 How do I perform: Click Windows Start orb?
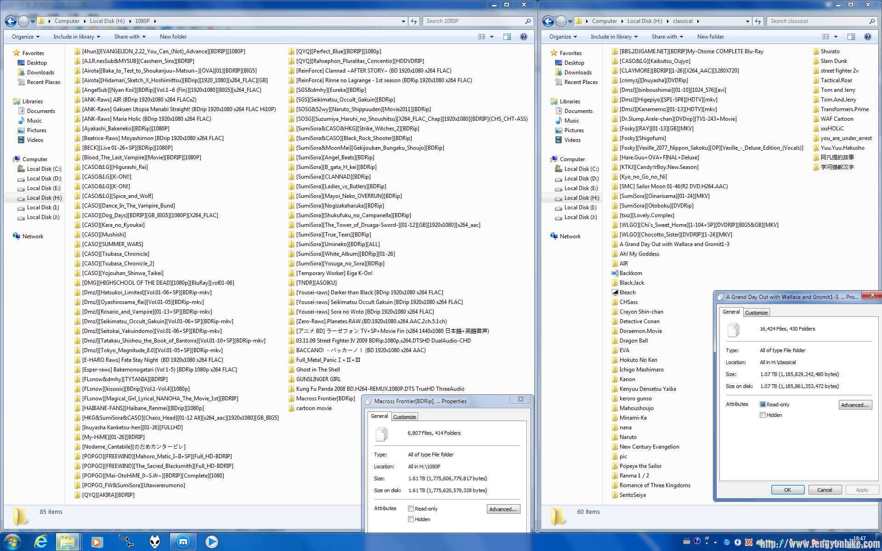(12, 542)
